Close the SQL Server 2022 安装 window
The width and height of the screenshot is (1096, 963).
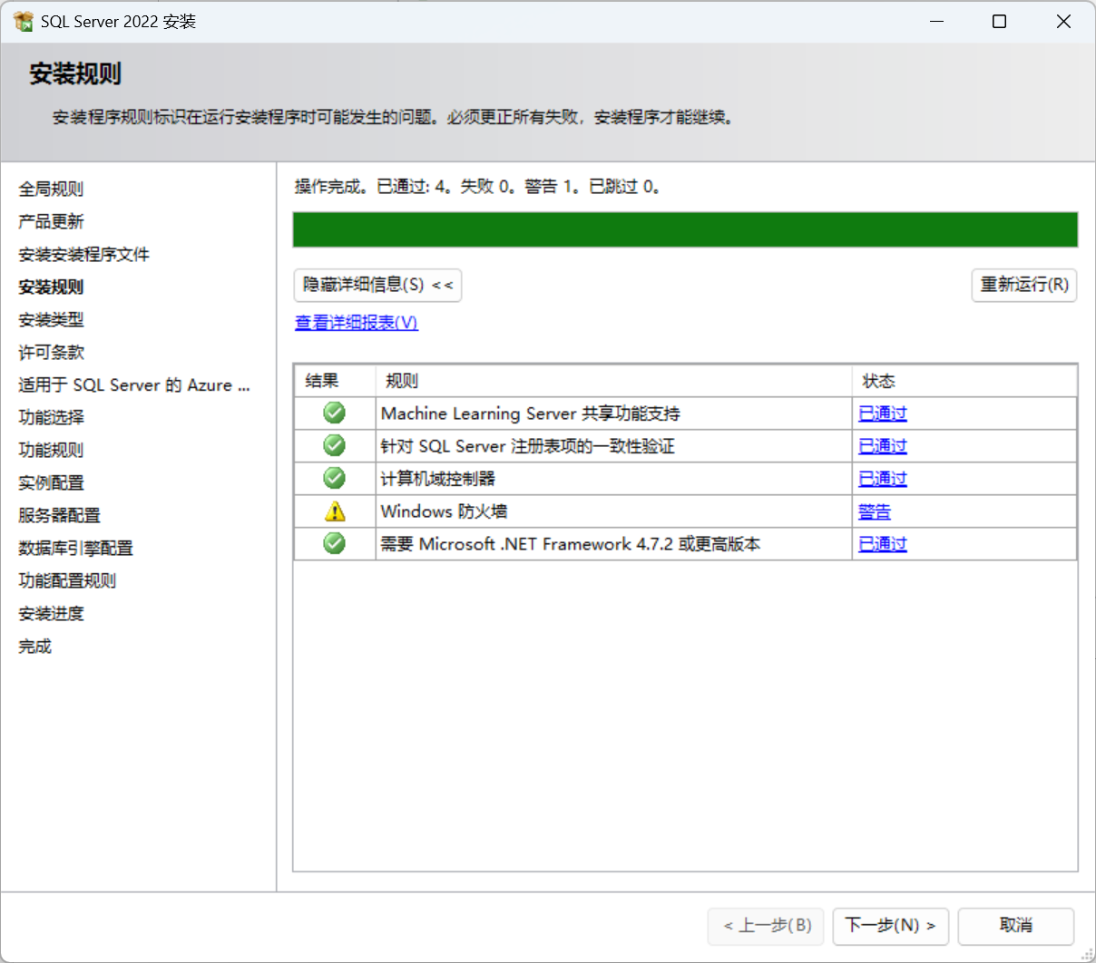pos(1063,21)
